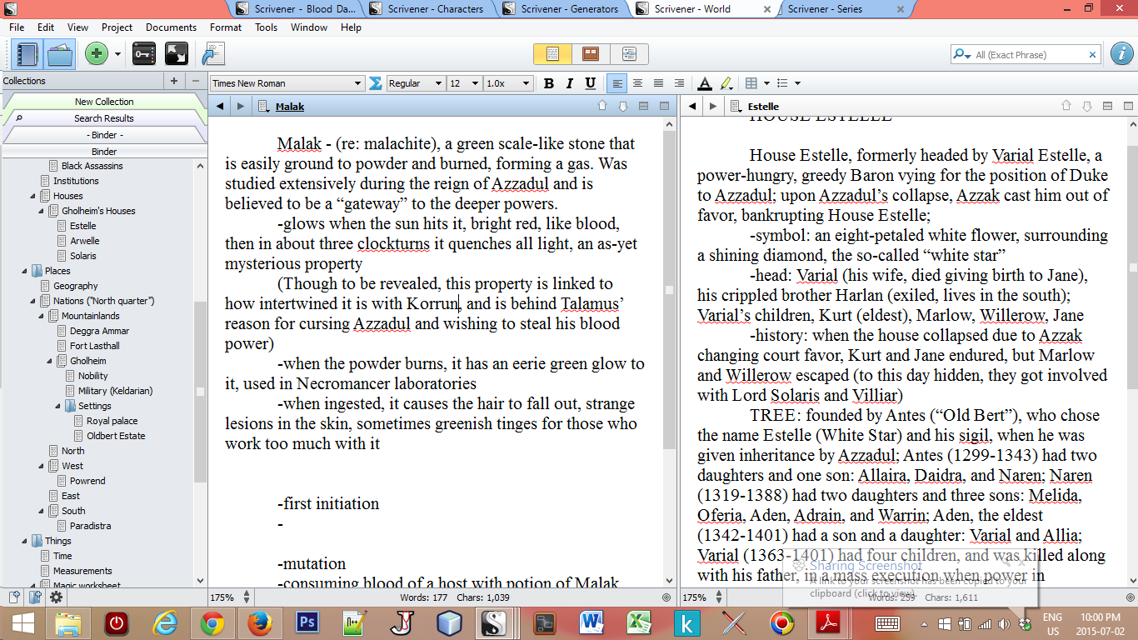
Task: Open the Times New Roman font dropdown
Action: pyautogui.click(x=287, y=83)
